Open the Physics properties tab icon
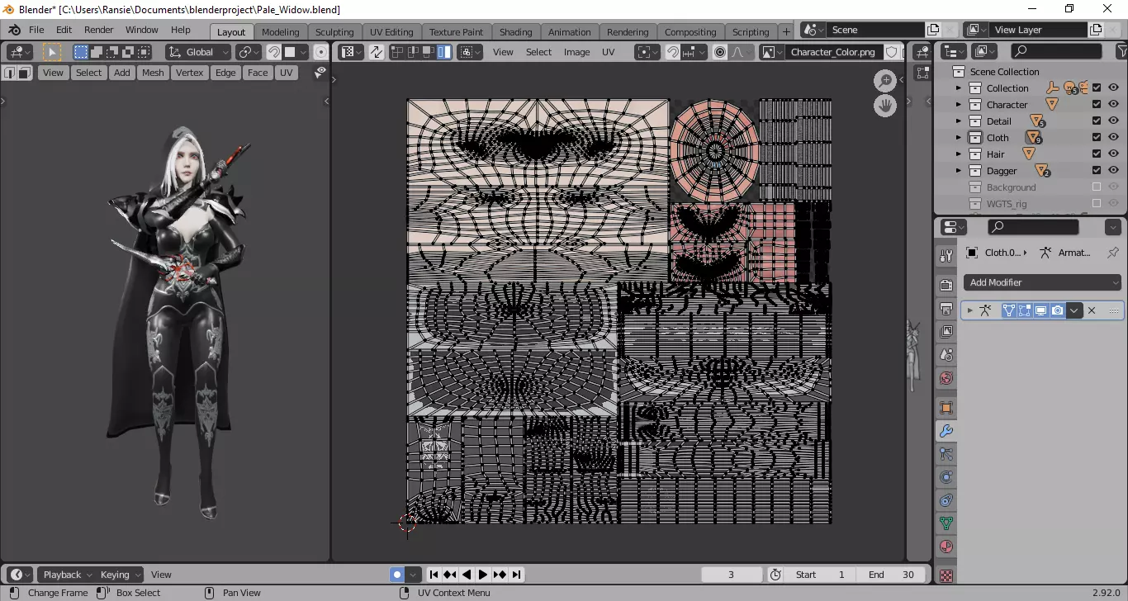 (946, 477)
